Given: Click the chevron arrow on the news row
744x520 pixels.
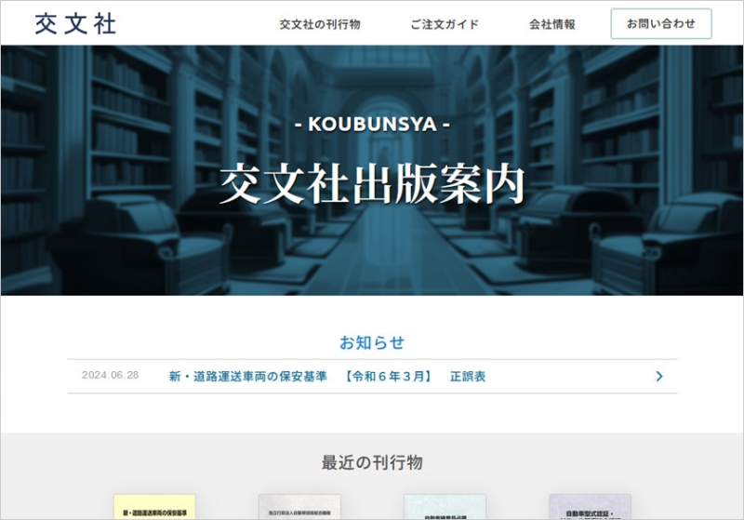Looking at the screenshot, I should point(659,376).
